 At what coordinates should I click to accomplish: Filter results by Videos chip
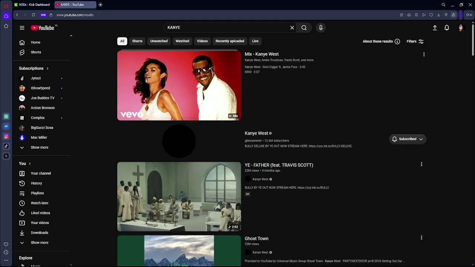pyautogui.click(x=202, y=41)
